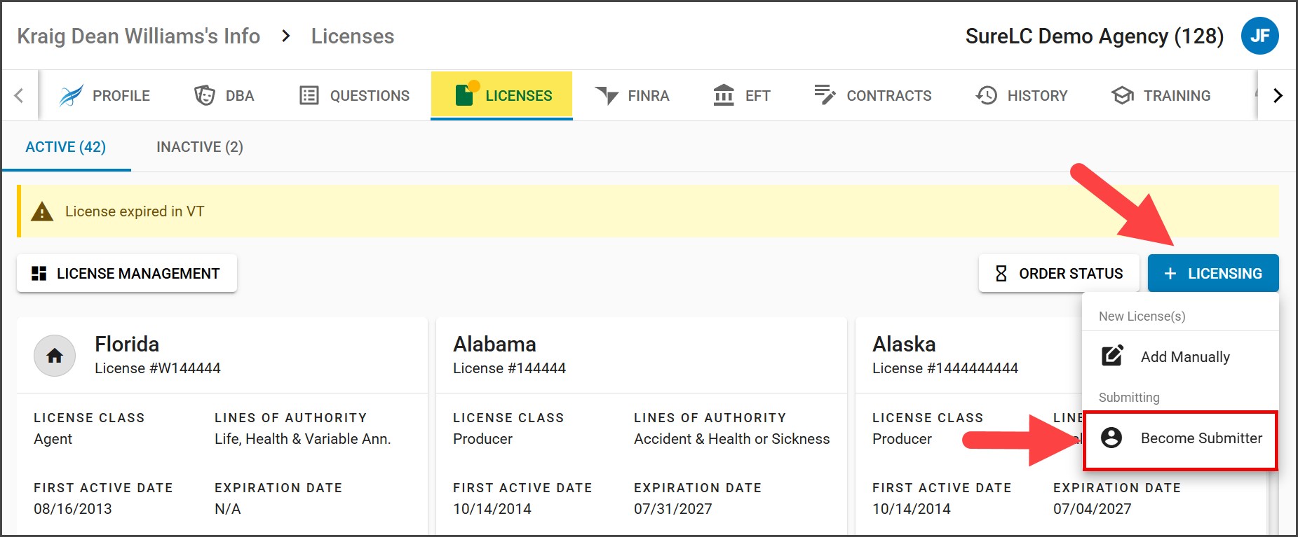Click the Alaska license card title

coord(904,344)
